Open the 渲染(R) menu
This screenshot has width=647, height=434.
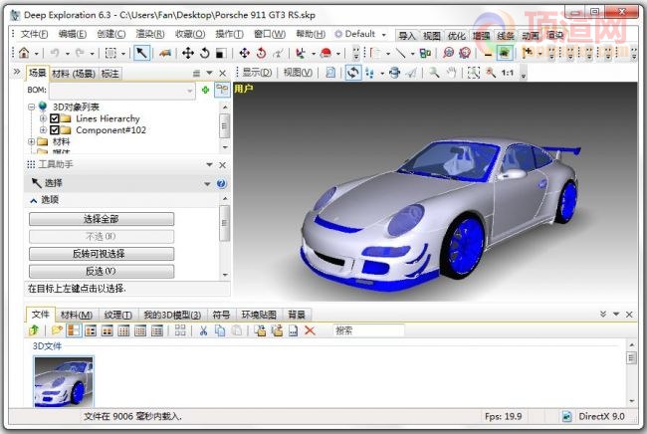click(150, 34)
